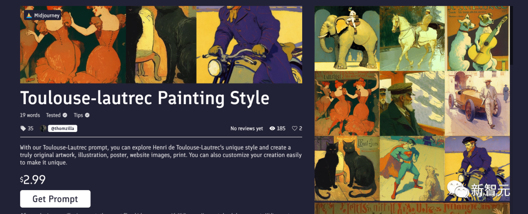528x214 pixels.
Task: Click the dancing women banner image
Action: tap(73, 44)
